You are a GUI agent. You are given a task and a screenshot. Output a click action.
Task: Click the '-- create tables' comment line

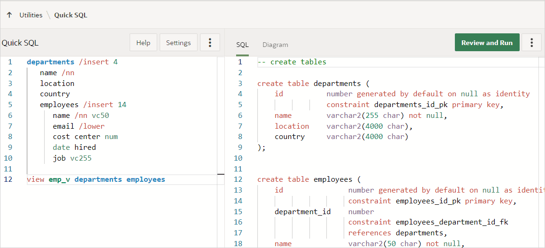[292, 62]
